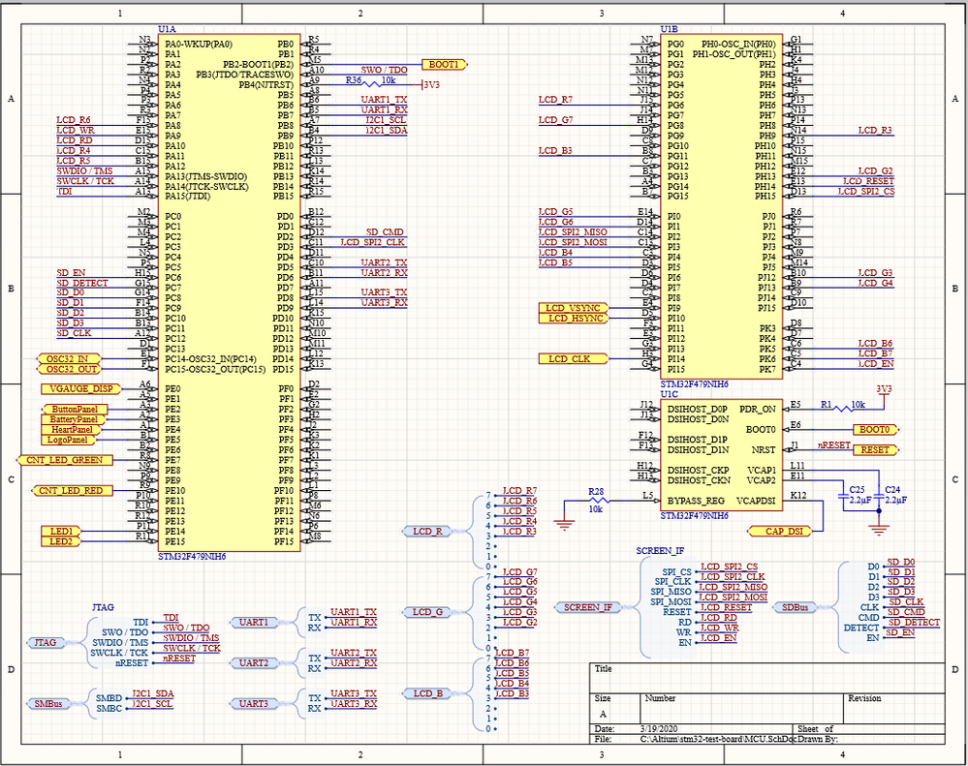
Task: Click the Title field in title block
Action: (767, 678)
